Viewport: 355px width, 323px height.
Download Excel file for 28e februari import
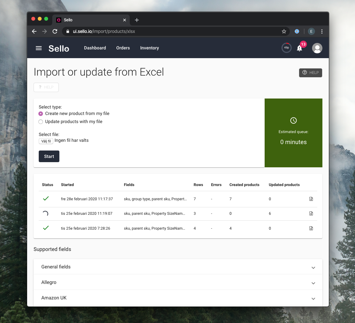coord(311,199)
